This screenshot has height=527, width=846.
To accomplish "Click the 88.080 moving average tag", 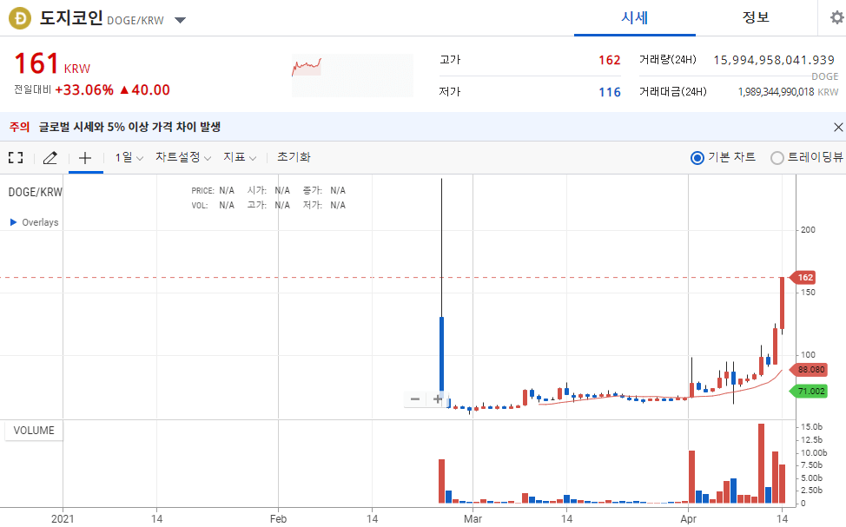I will (809, 370).
